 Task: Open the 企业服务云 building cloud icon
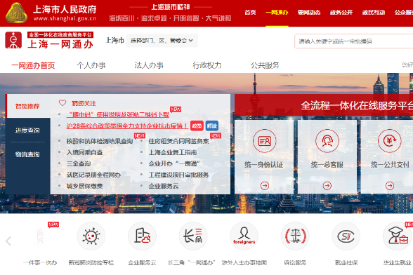click(x=142, y=236)
